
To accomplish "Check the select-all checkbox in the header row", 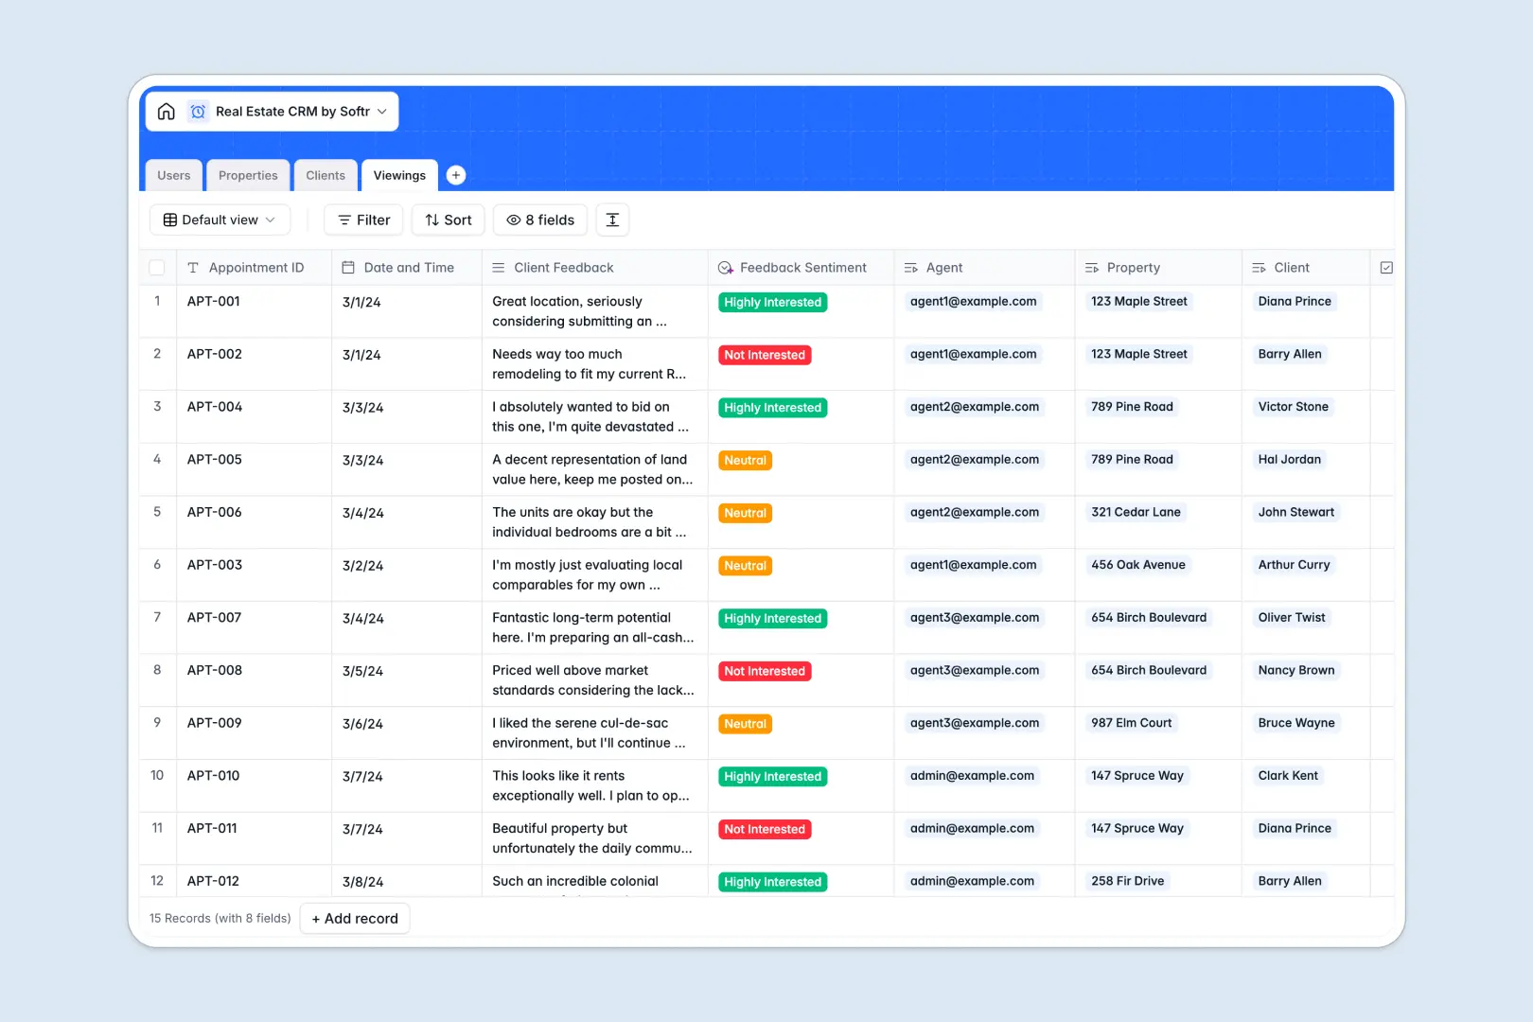I will click(x=157, y=267).
